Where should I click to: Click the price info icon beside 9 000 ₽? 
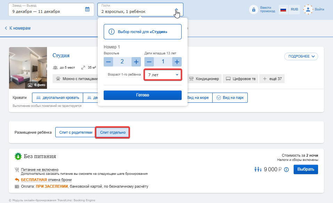coord(286,170)
